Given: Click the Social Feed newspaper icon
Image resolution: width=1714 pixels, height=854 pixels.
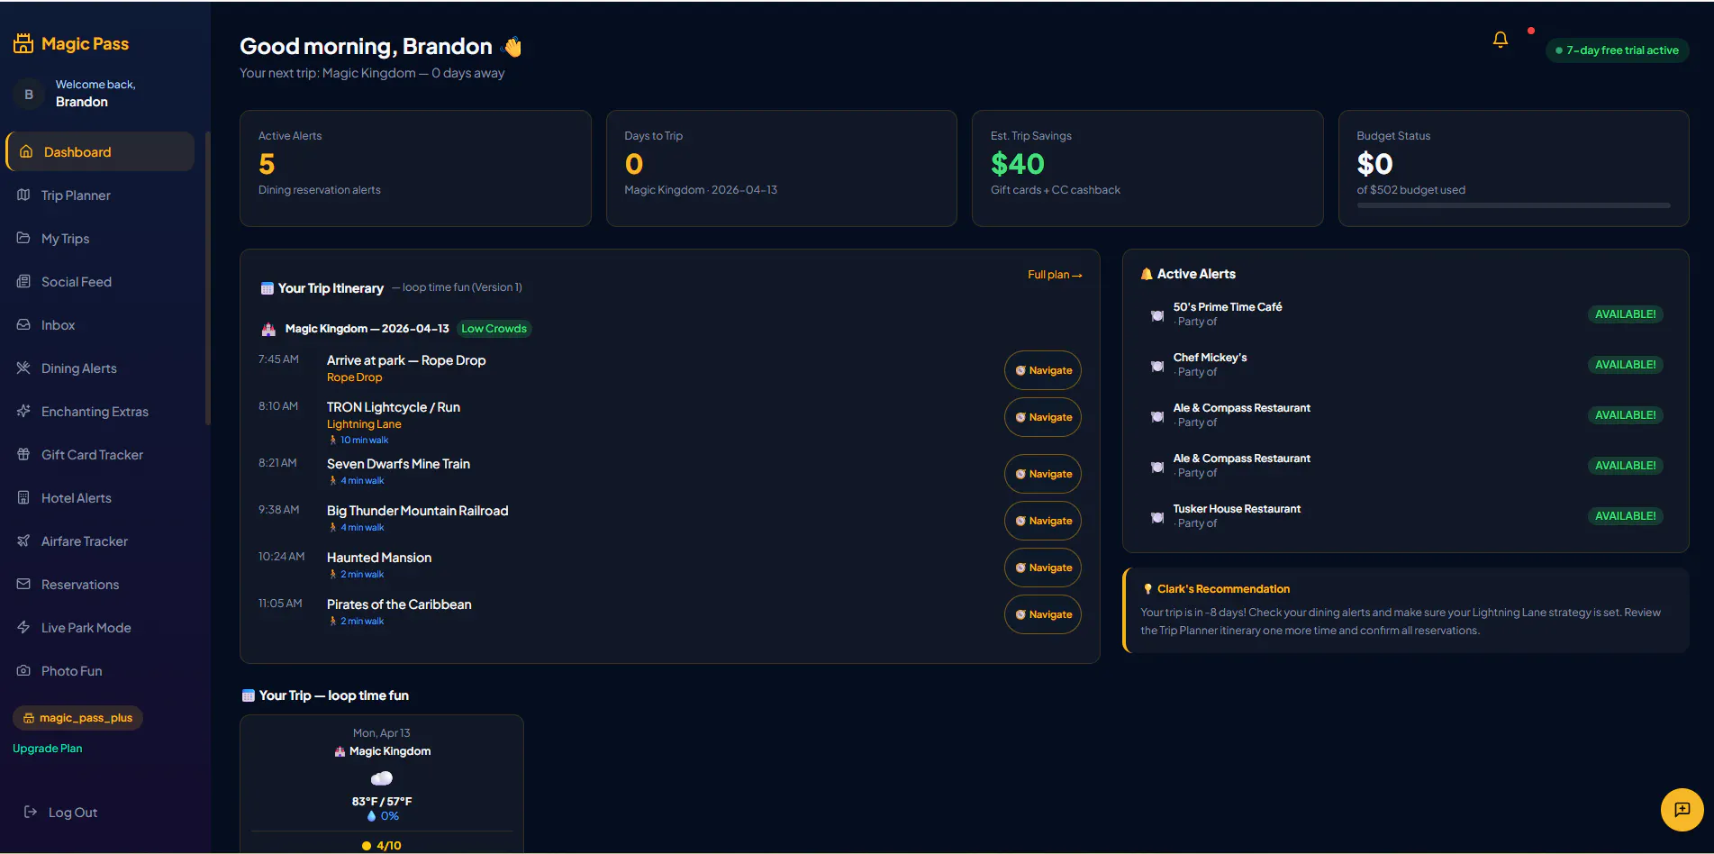Looking at the screenshot, I should tap(23, 282).
